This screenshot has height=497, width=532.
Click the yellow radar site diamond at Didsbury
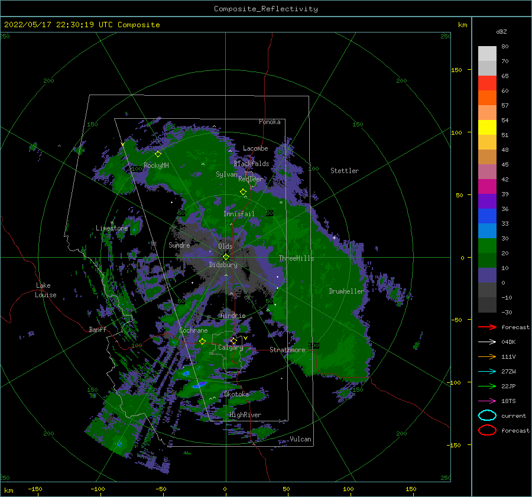click(x=226, y=257)
